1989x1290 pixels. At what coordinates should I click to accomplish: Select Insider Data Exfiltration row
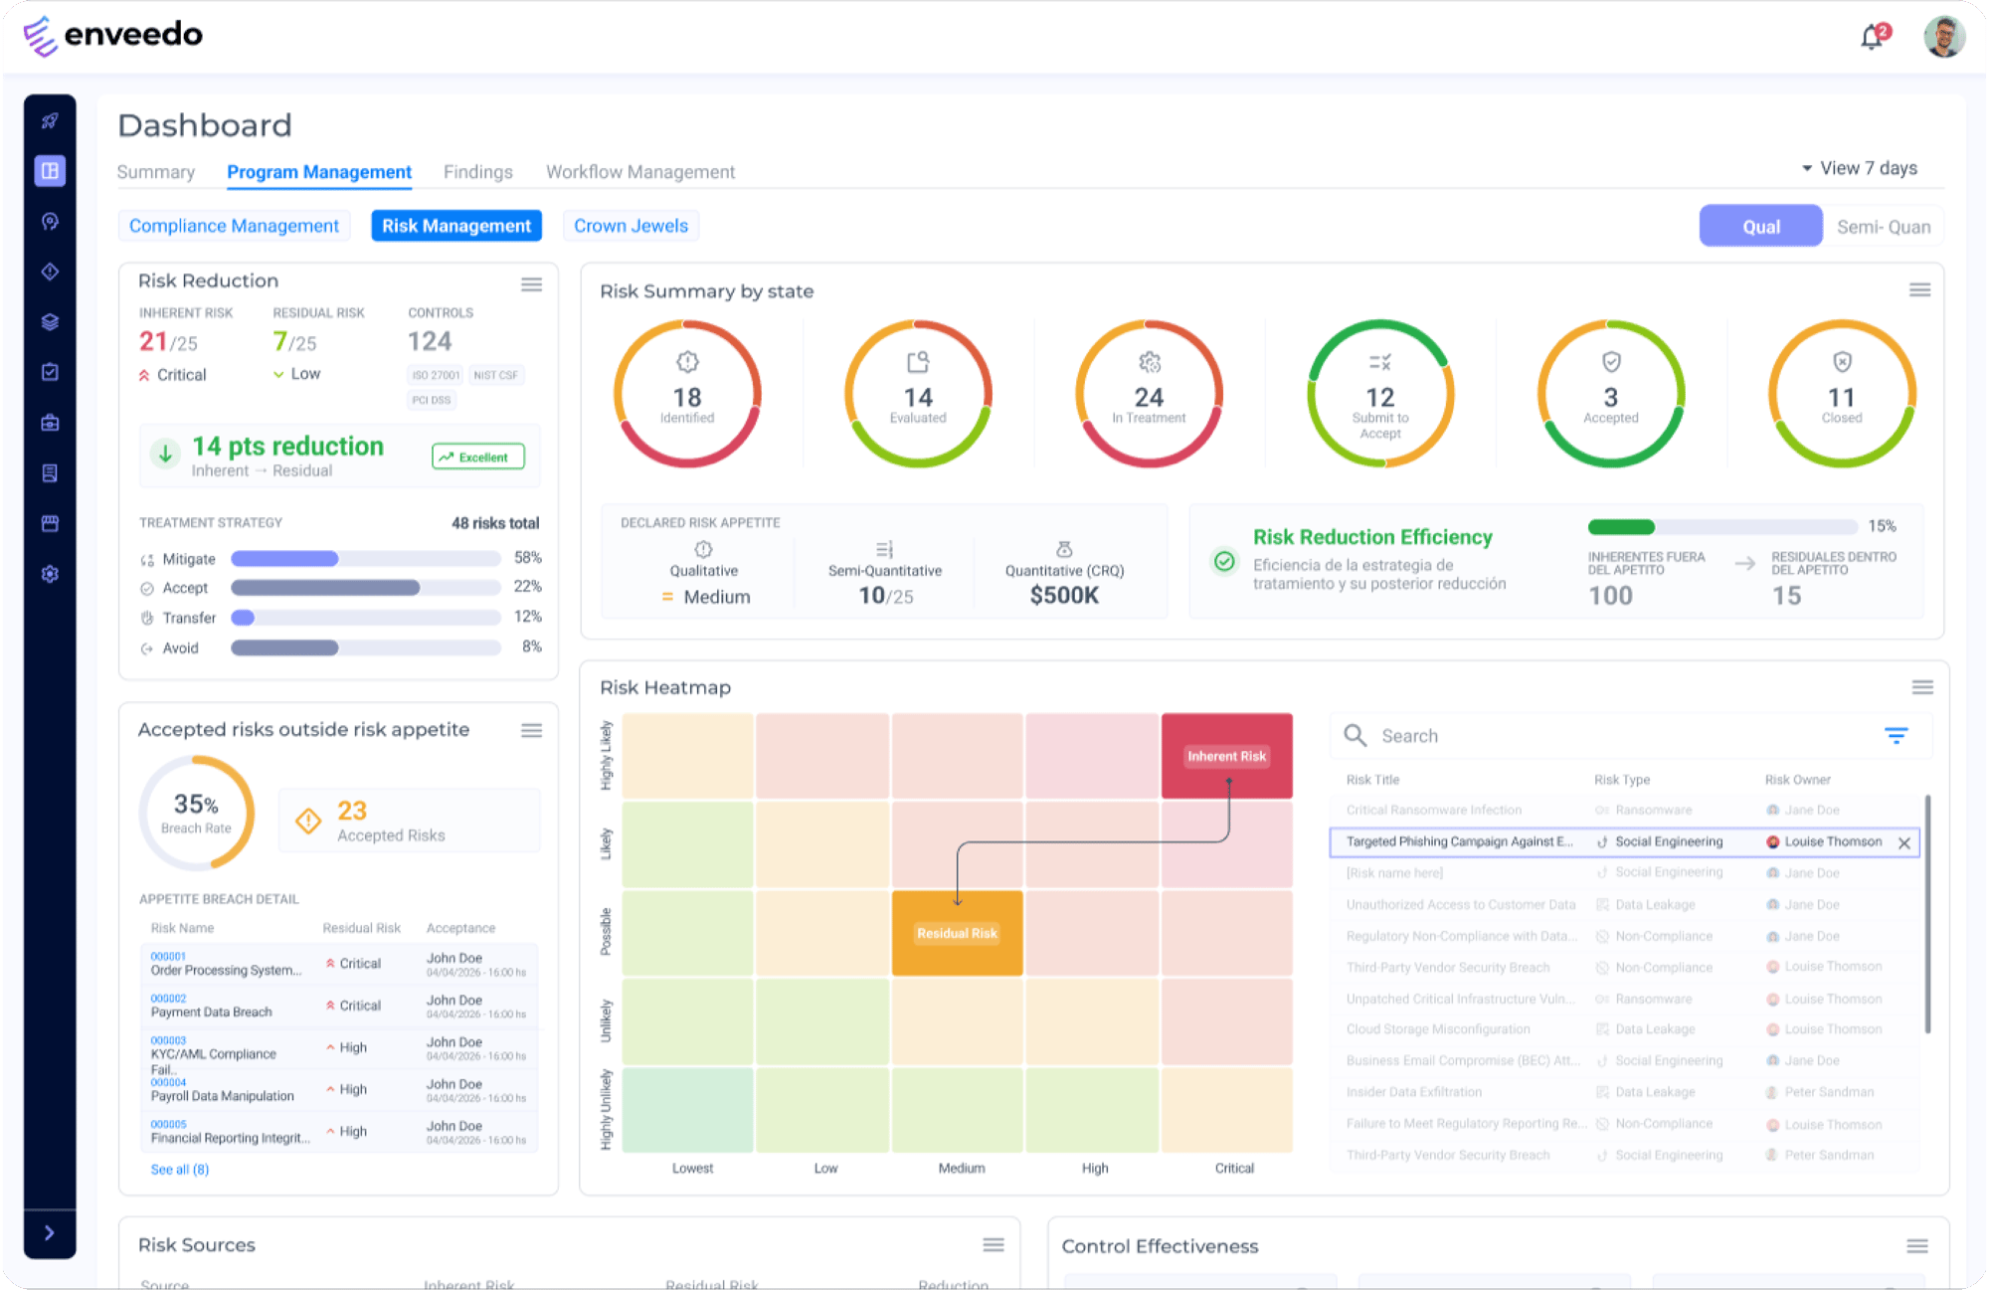pyautogui.click(x=1624, y=1092)
